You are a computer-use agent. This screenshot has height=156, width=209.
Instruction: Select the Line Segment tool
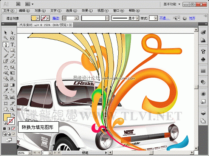click(6, 50)
